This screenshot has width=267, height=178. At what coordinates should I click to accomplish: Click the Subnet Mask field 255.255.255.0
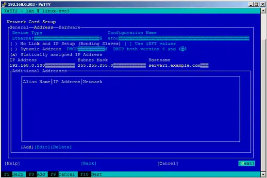click(x=112, y=65)
